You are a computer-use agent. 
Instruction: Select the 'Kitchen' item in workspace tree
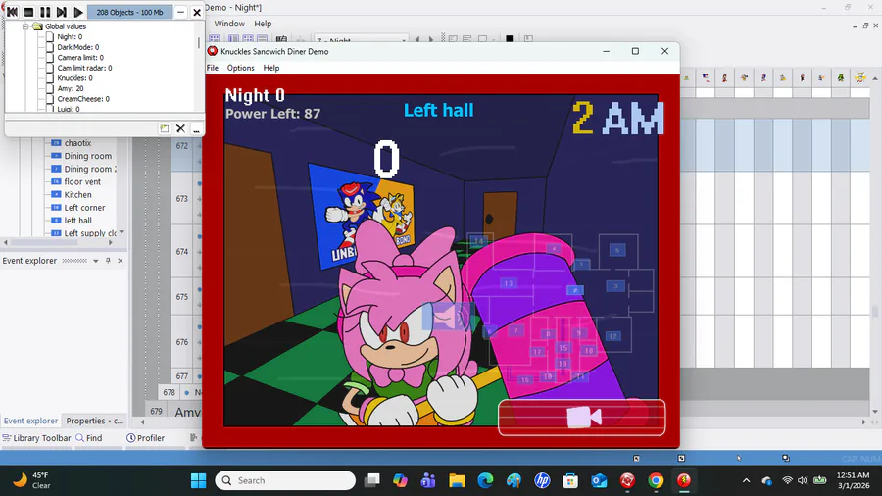pyautogui.click(x=77, y=194)
